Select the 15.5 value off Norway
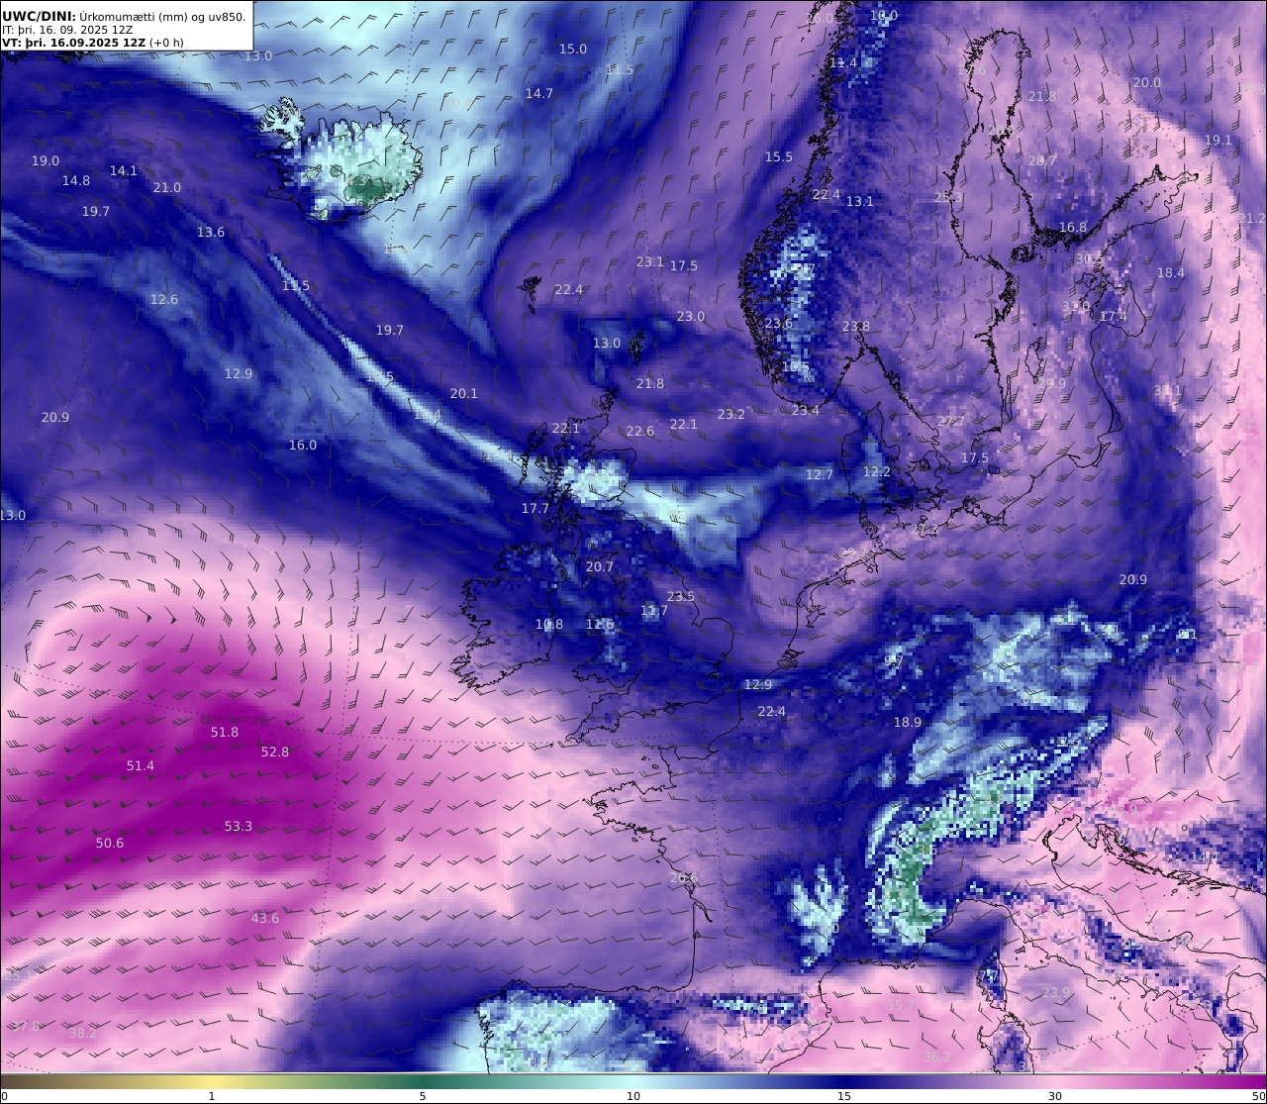 pyautogui.click(x=779, y=156)
